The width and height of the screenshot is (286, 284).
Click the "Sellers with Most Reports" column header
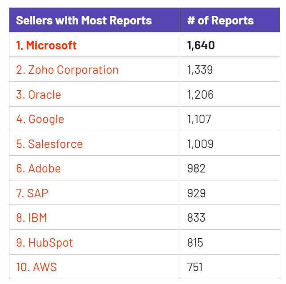[x=84, y=20]
